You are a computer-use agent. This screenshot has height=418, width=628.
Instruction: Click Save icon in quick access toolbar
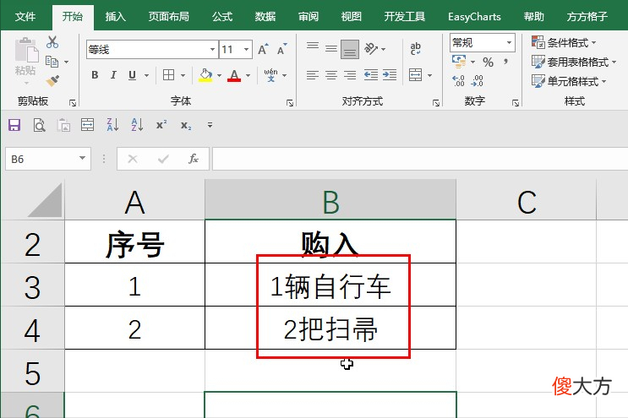(14, 125)
